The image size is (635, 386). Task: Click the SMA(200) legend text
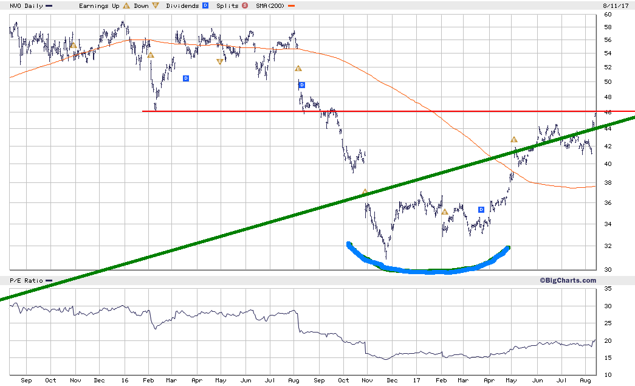tap(270, 5)
